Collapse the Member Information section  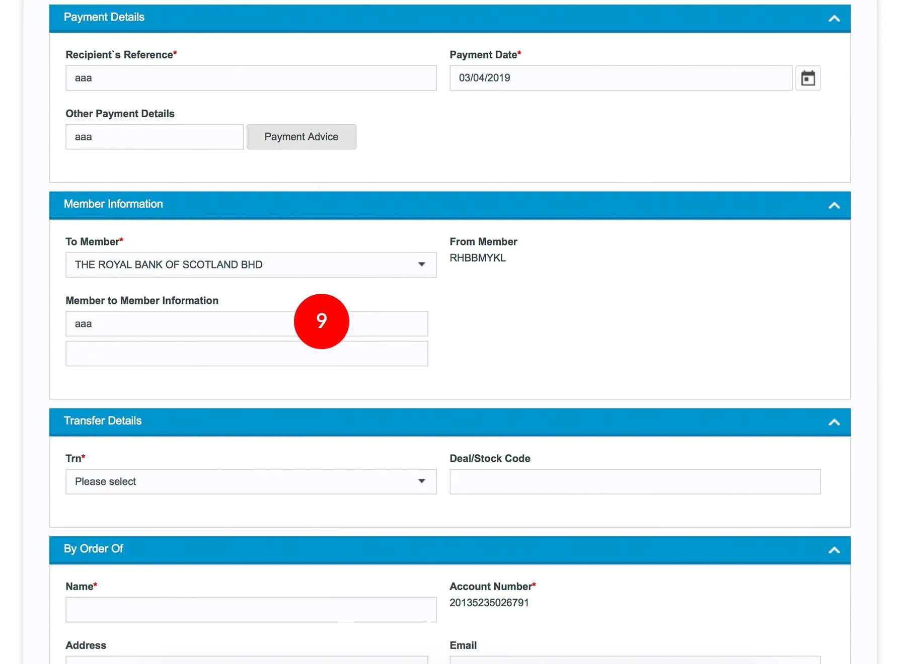834,205
